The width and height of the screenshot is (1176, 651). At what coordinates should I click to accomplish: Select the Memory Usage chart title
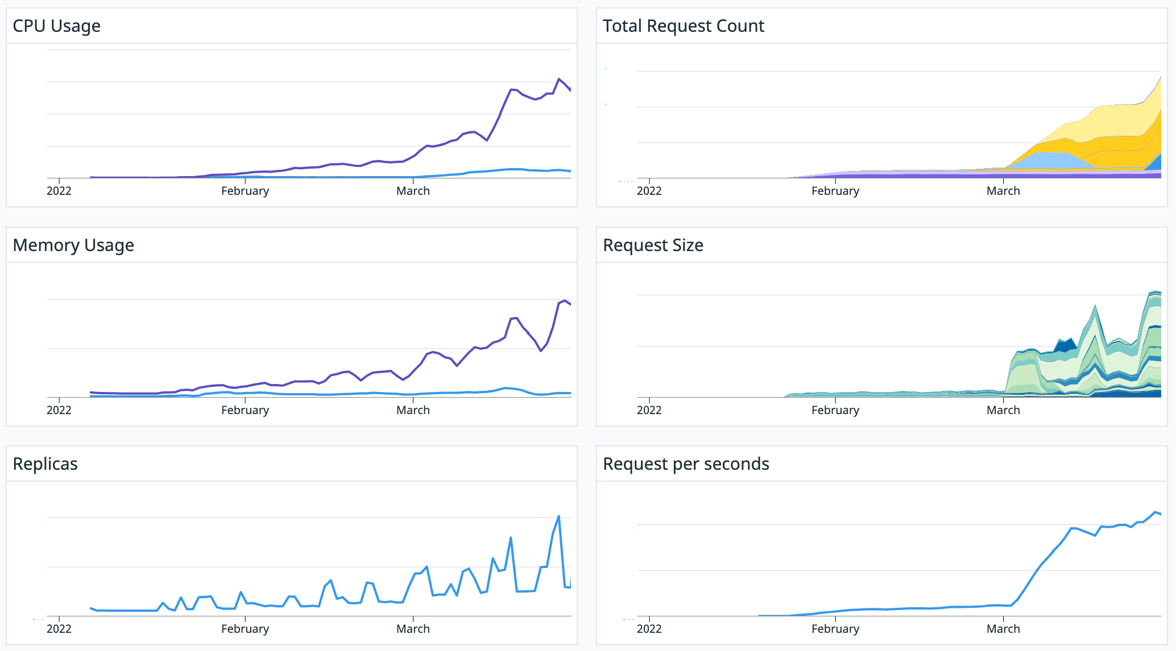click(x=73, y=245)
